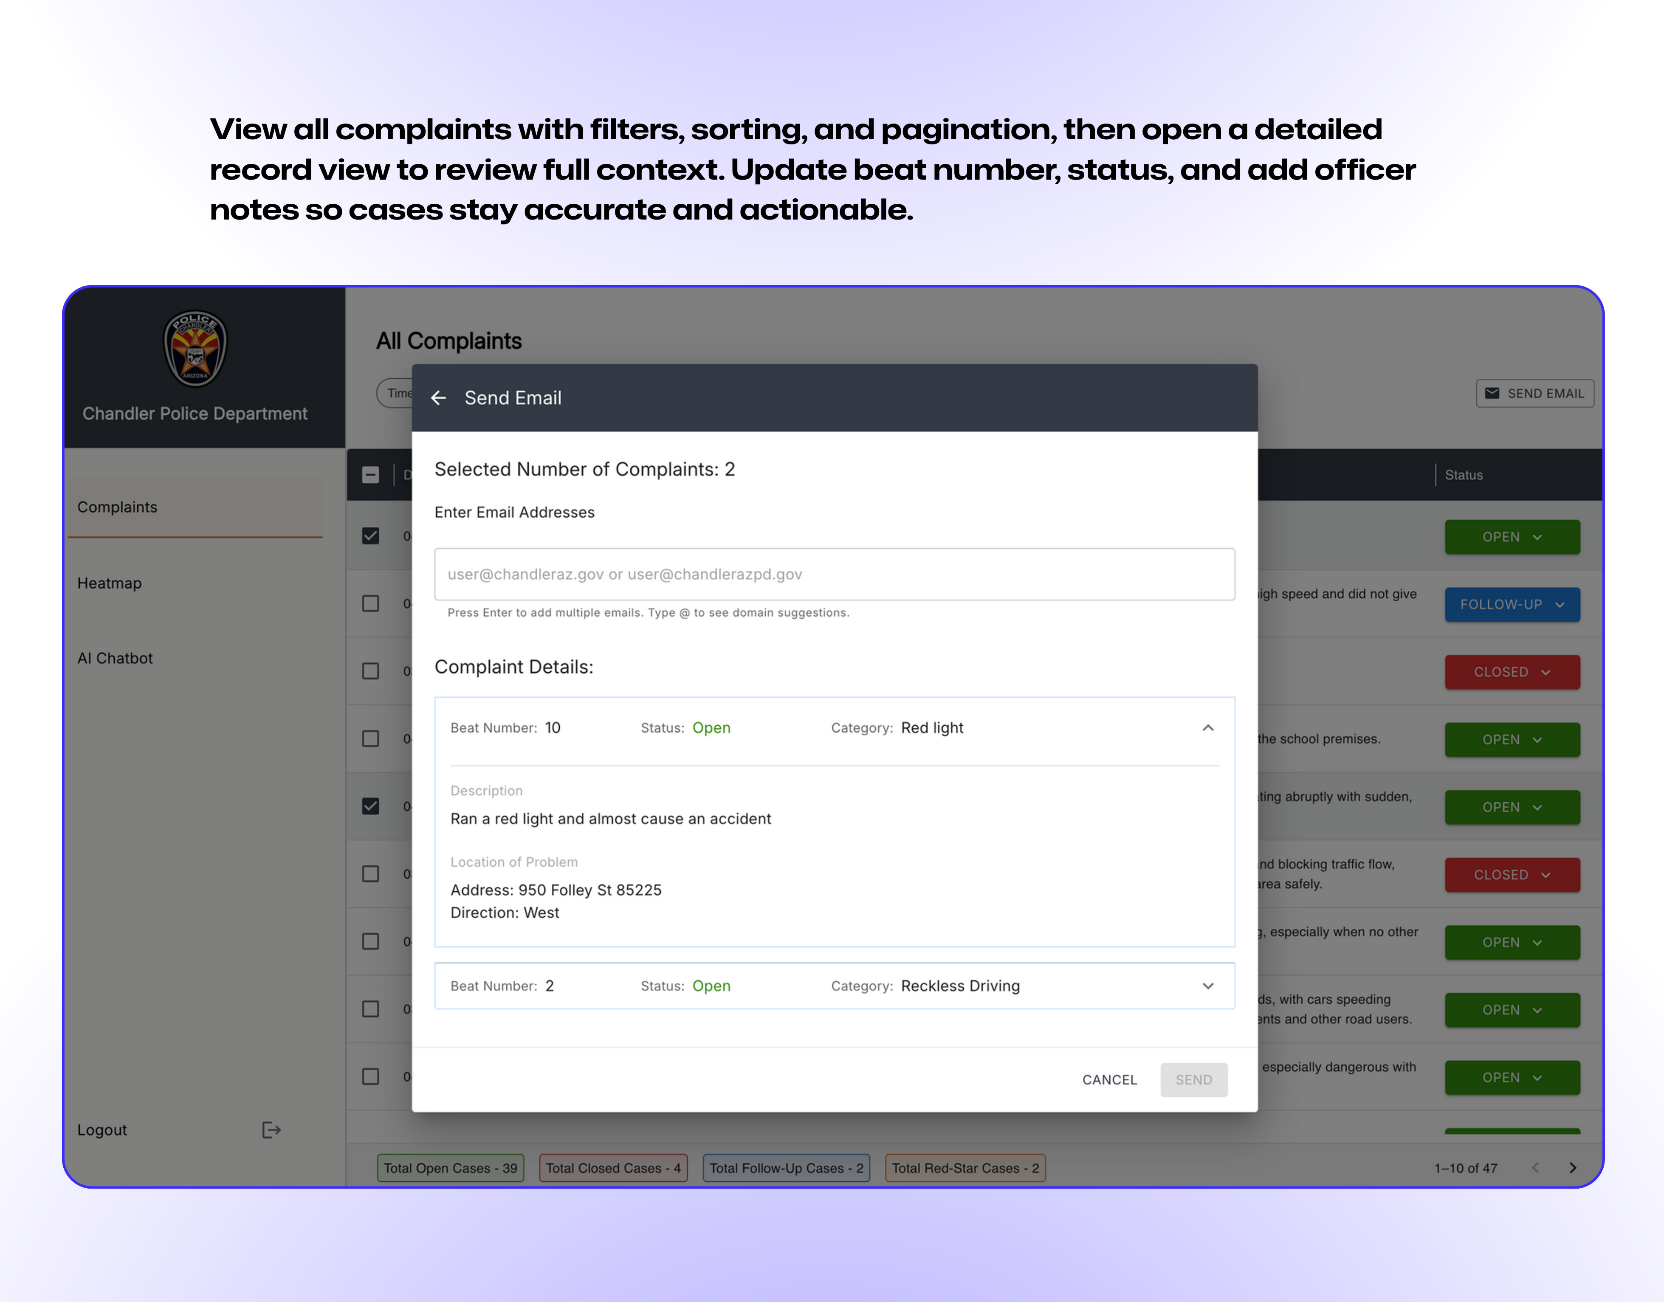Collapse the Red light complaint details
The image size is (1664, 1302).
pyautogui.click(x=1207, y=728)
